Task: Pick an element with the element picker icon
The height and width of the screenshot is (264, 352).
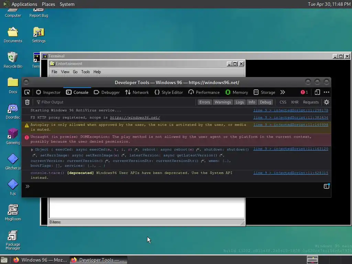Action: (x=27, y=92)
